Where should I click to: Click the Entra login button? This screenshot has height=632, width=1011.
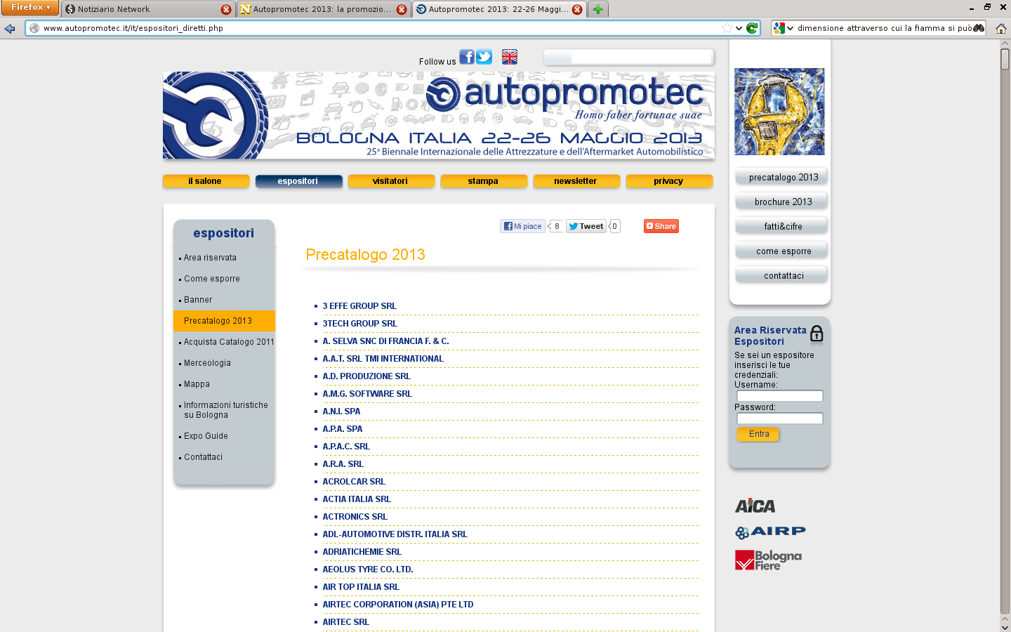pyautogui.click(x=758, y=434)
